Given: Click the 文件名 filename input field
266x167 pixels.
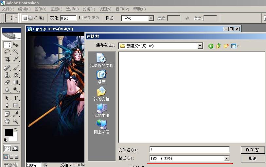Looking at the screenshot, I should pyautogui.click(x=190, y=149).
